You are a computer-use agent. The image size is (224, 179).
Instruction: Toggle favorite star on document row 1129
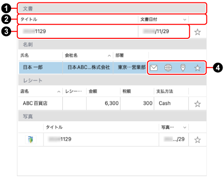click(197, 32)
